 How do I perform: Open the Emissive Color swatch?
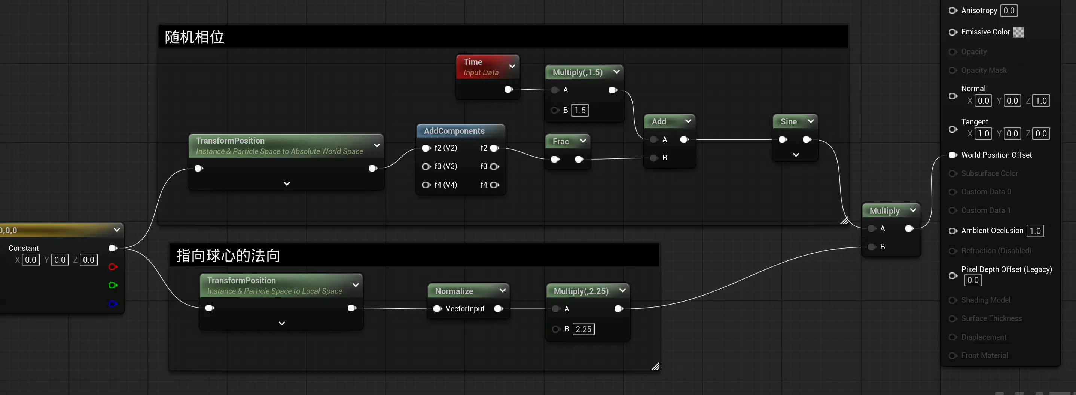pos(1019,32)
